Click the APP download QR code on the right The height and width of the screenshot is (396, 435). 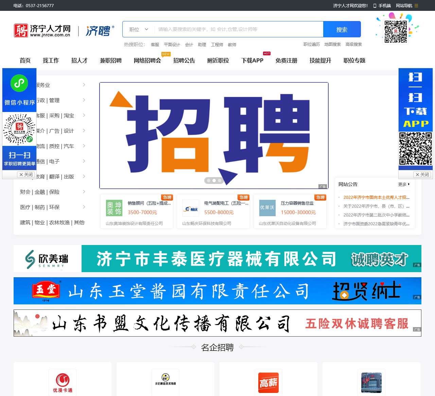[x=415, y=149]
